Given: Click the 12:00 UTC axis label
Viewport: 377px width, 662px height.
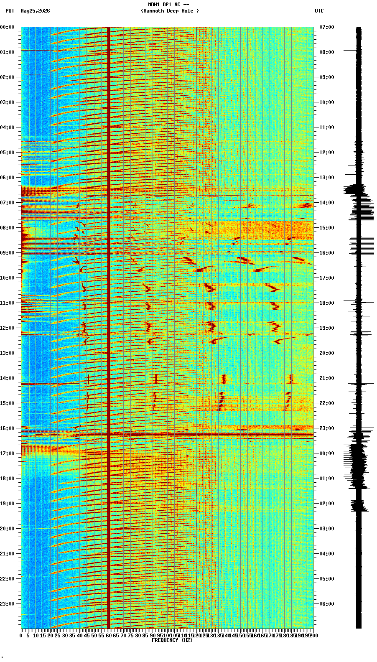Looking at the screenshot, I should click(327, 153).
